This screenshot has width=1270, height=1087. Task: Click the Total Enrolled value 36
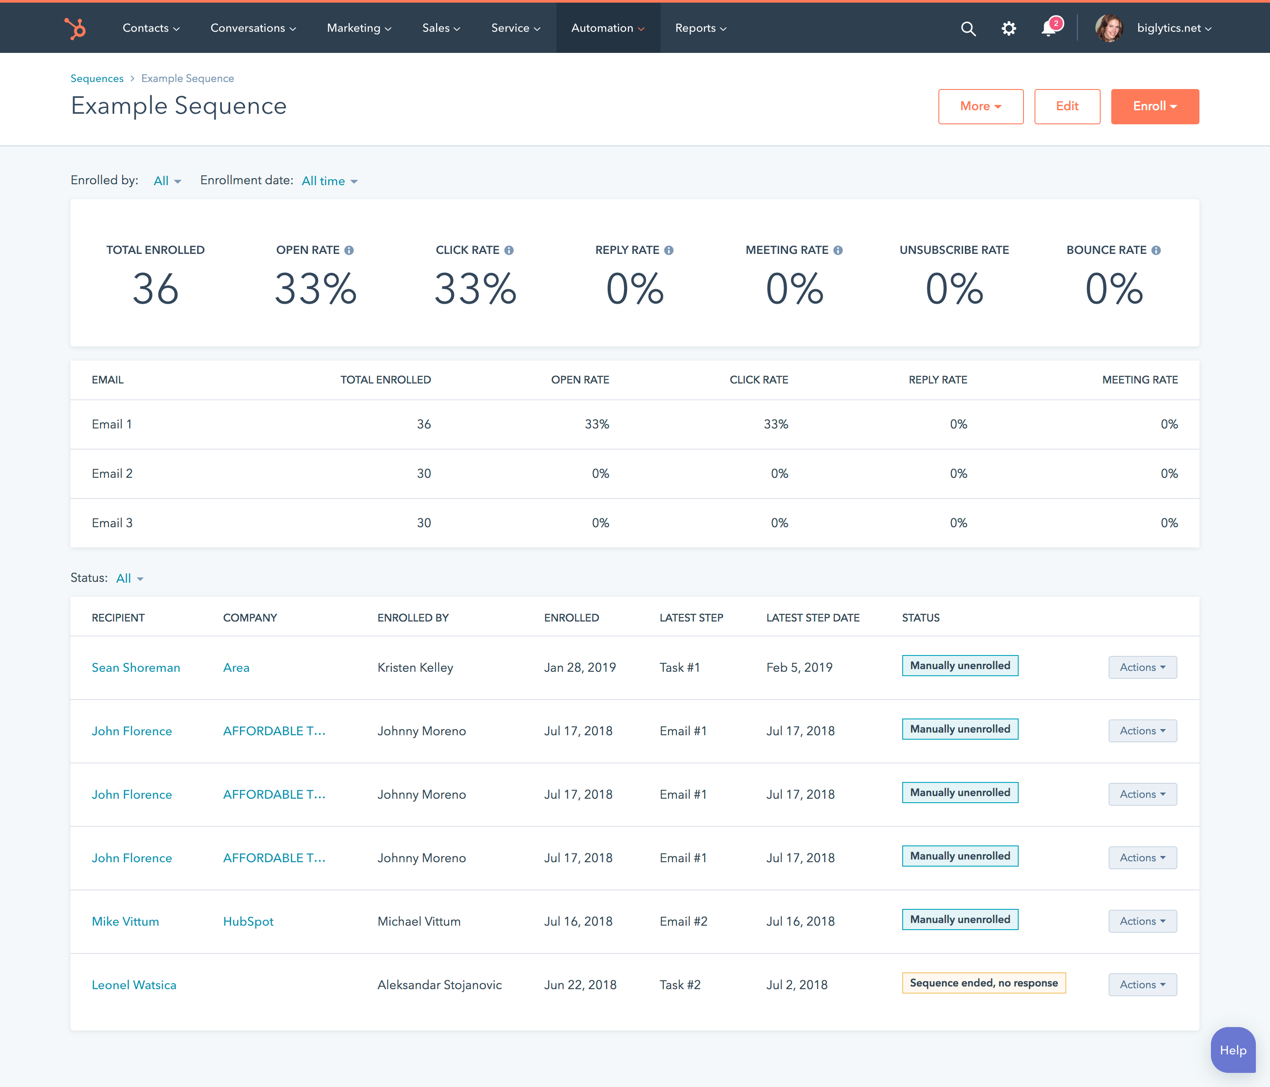(x=156, y=289)
